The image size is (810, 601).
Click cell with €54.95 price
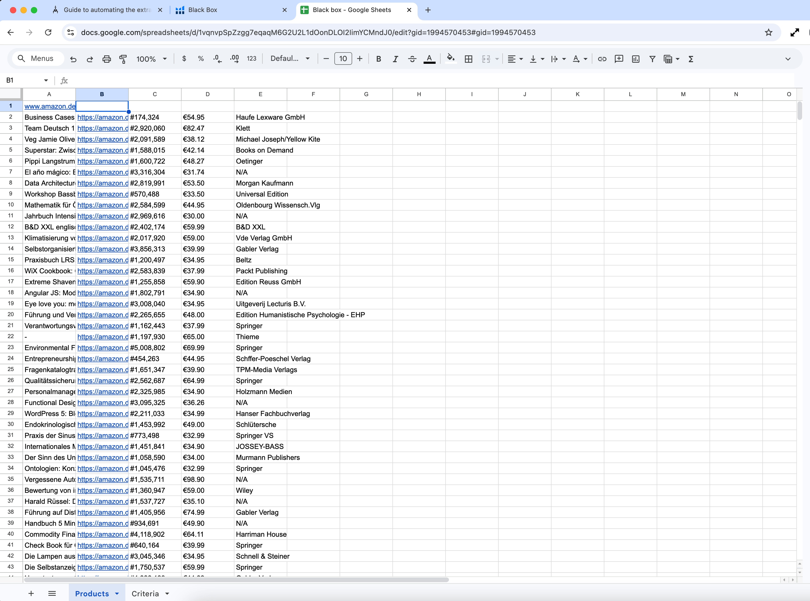[x=207, y=117]
